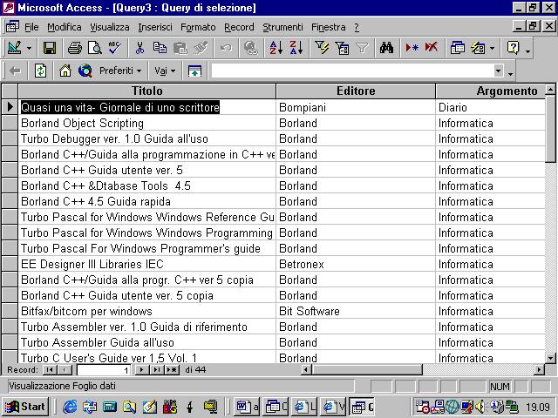Open the View mode dropdown arrow
The image size is (558, 418).
[x=29, y=48]
